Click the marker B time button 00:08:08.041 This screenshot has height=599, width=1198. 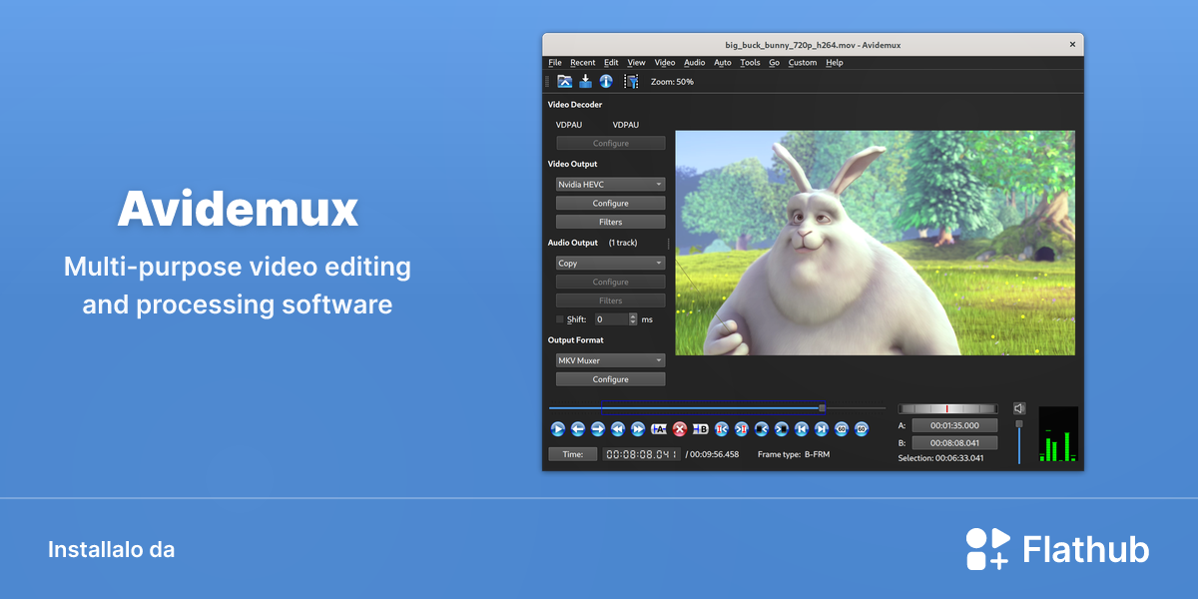coord(955,443)
